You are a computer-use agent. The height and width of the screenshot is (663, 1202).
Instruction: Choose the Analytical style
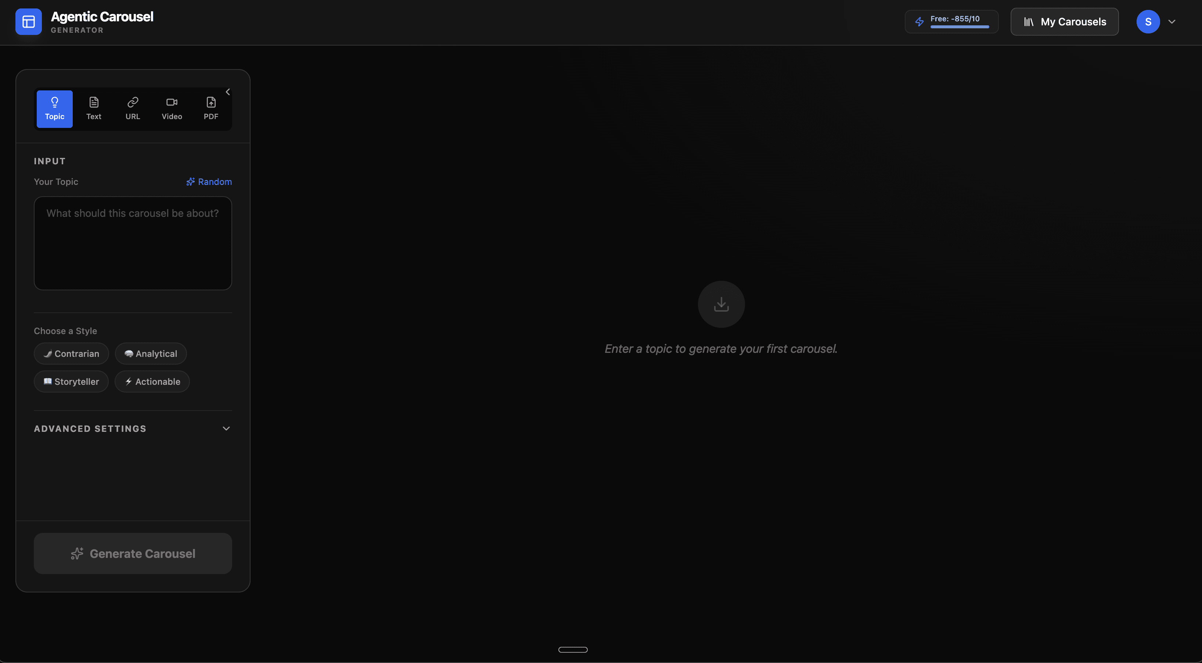click(151, 354)
